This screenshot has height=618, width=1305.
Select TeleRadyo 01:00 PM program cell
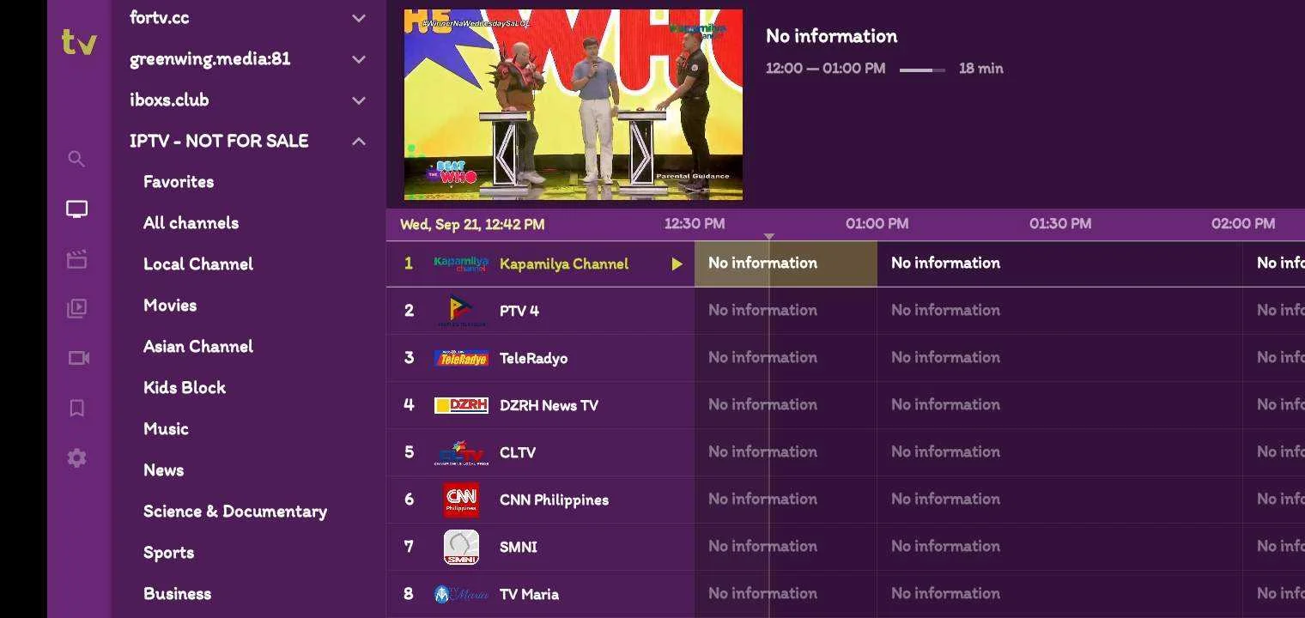click(1059, 358)
